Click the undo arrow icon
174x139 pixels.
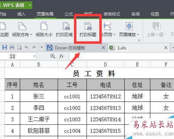coord(26,47)
